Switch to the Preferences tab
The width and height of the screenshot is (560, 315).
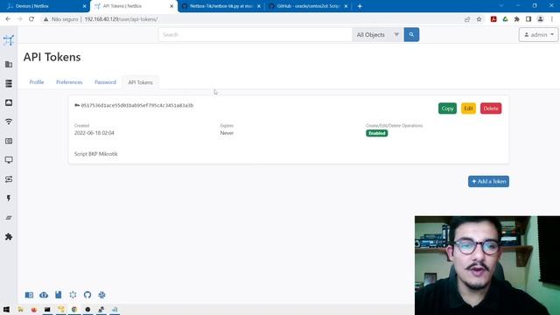pyautogui.click(x=69, y=82)
